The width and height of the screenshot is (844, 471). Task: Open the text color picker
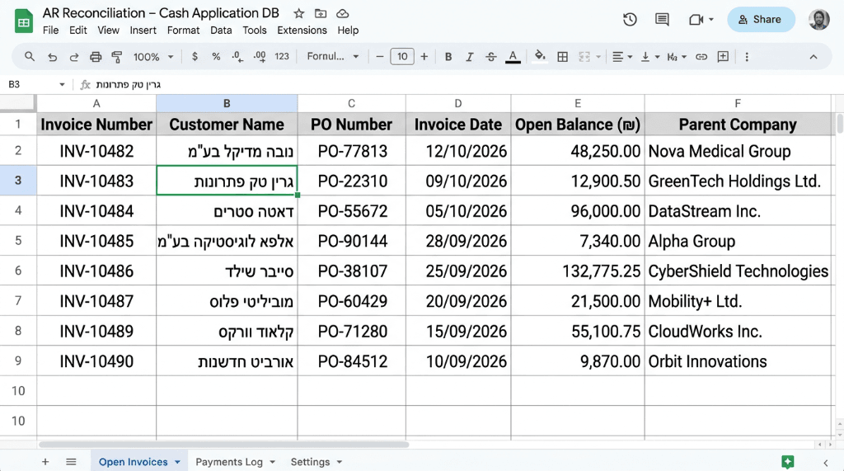click(513, 57)
